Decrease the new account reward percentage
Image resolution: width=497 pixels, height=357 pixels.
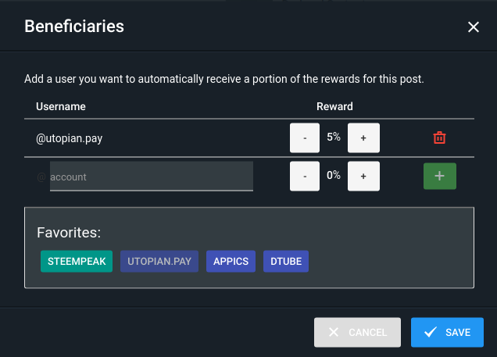pos(305,176)
